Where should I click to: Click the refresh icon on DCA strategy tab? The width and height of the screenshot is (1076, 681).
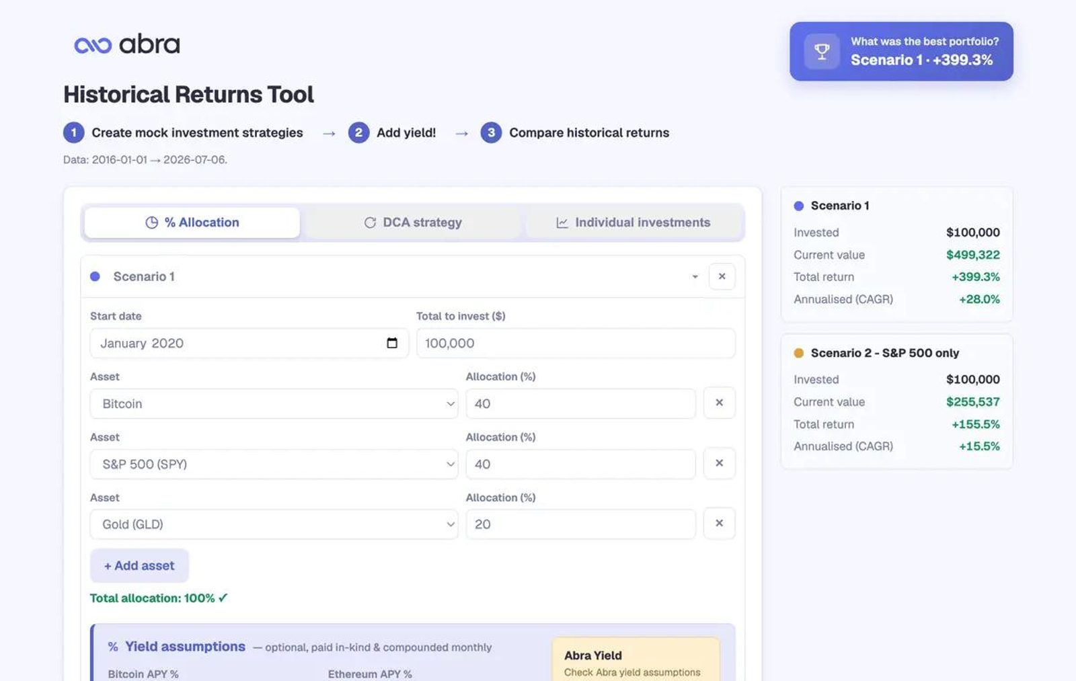pyautogui.click(x=370, y=223)
